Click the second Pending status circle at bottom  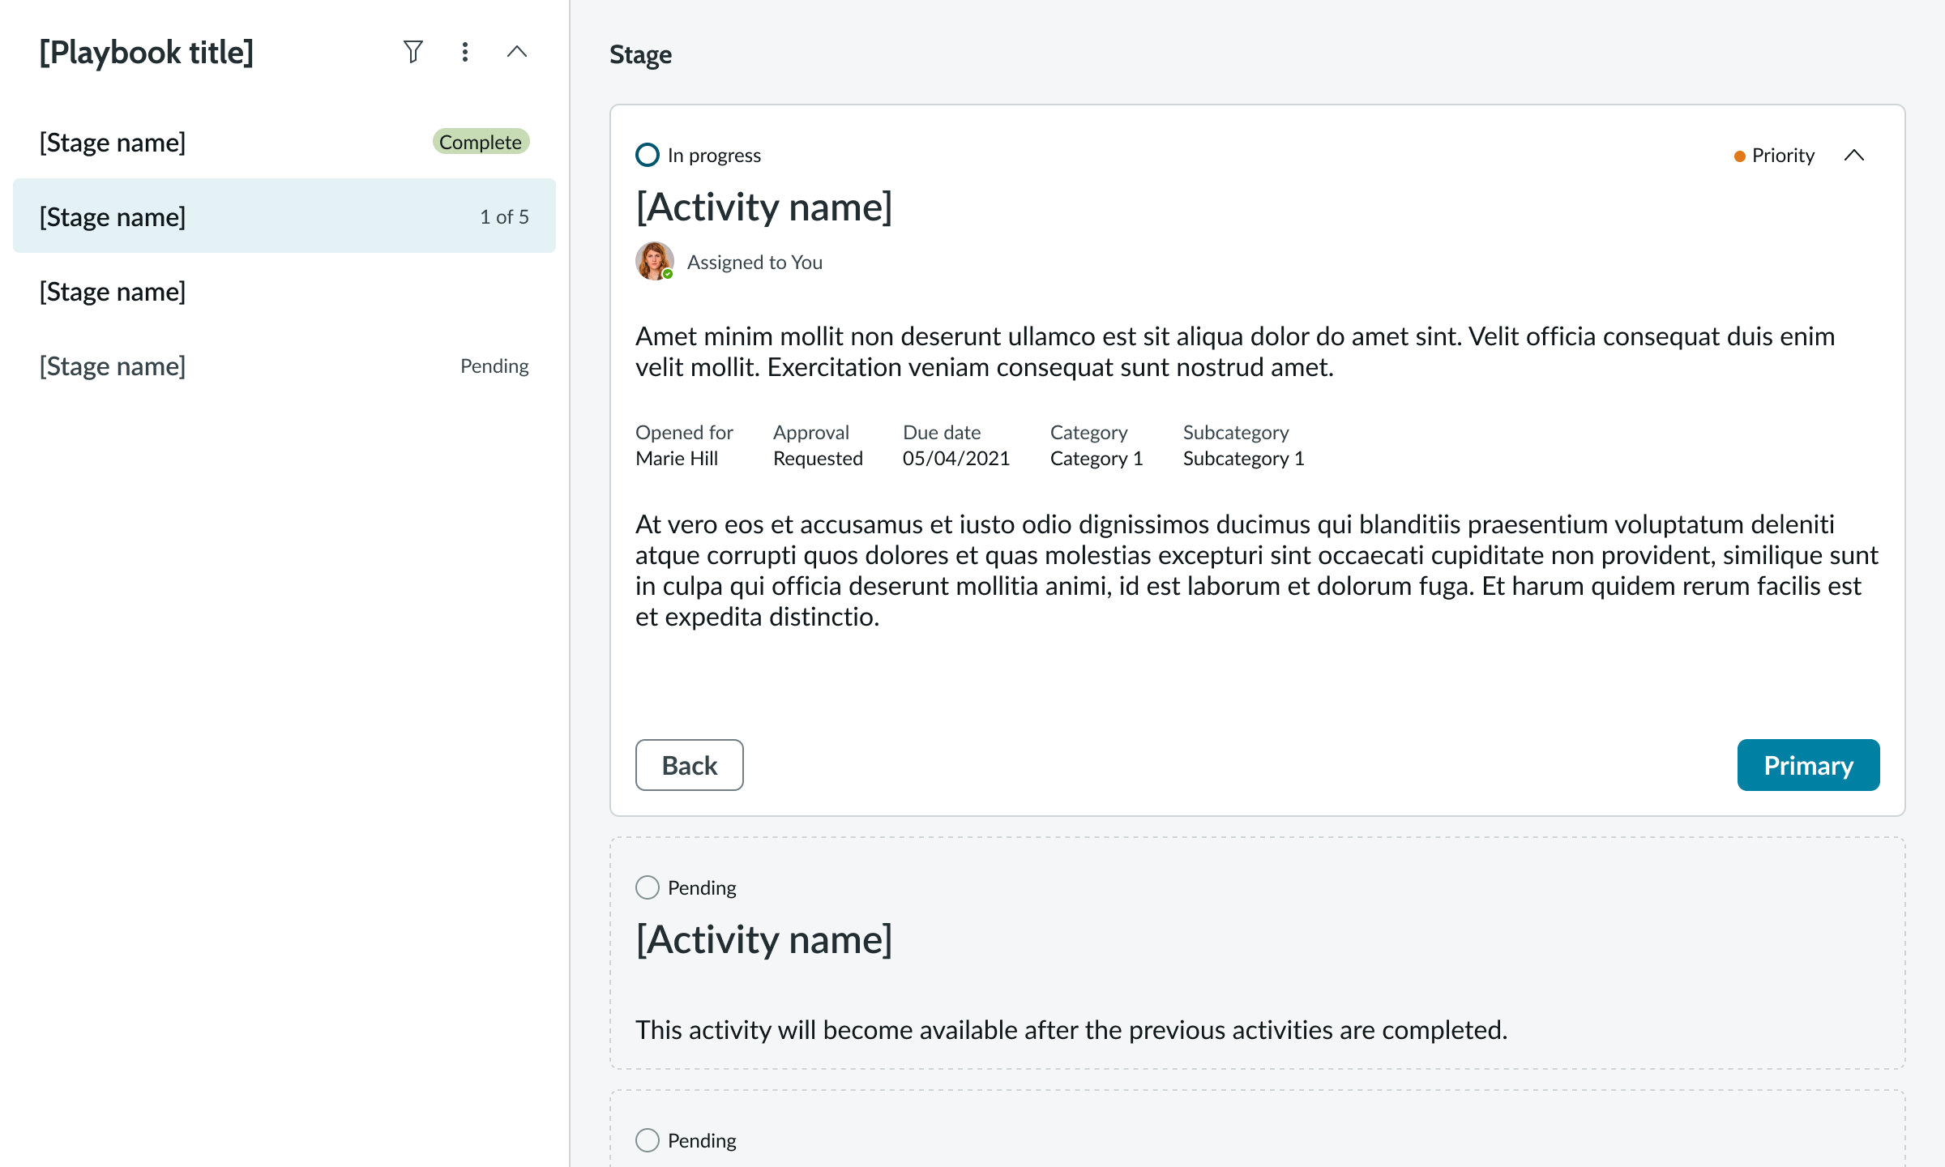click(648, 1140)
